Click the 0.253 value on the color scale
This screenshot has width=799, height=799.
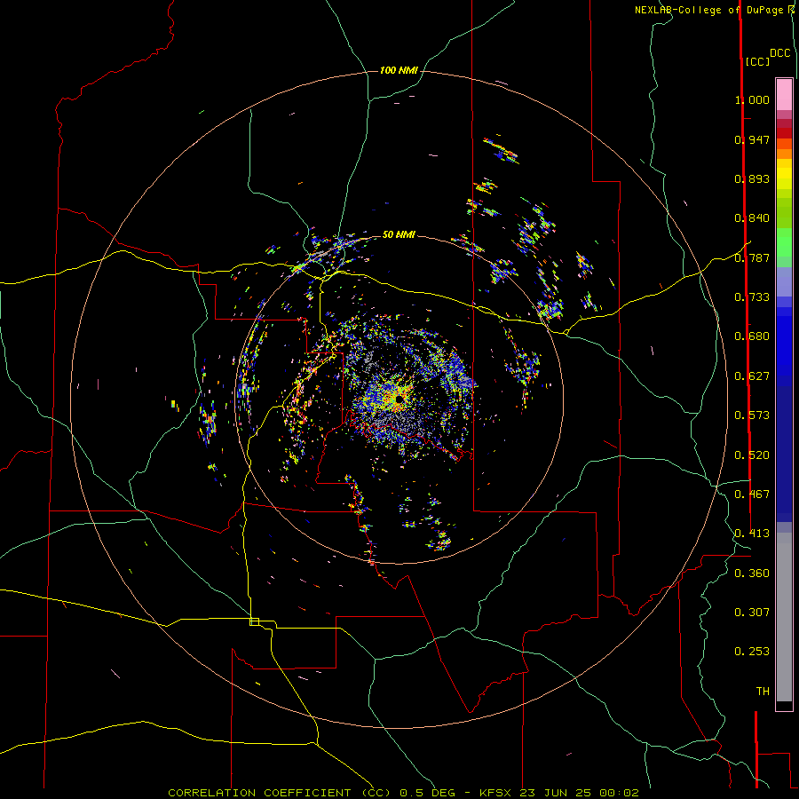[752, 652]
